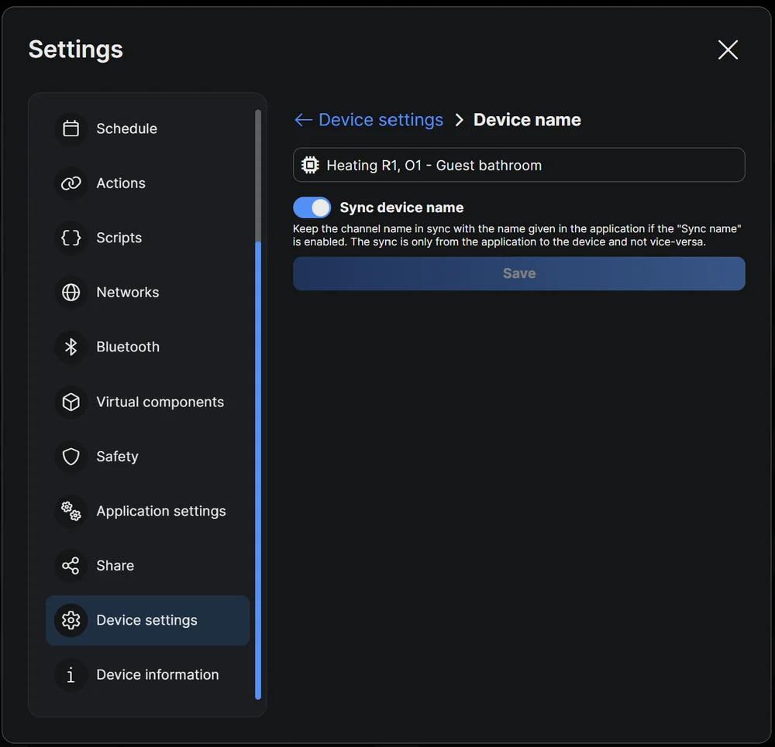The width and height of the screenshot is (775, 747).
Task: Open the Actions menu entry
Action: 147,183
